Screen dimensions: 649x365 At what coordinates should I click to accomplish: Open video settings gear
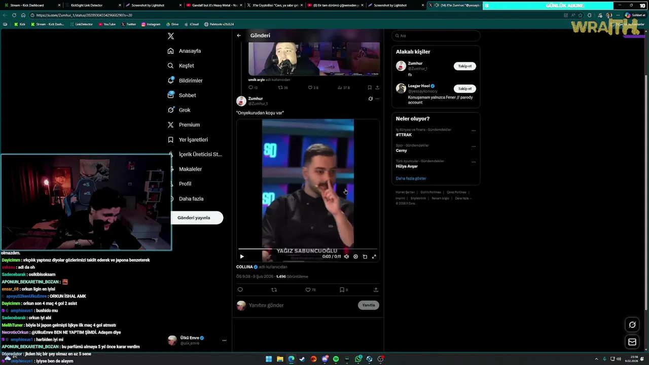[x=355, y=257]
